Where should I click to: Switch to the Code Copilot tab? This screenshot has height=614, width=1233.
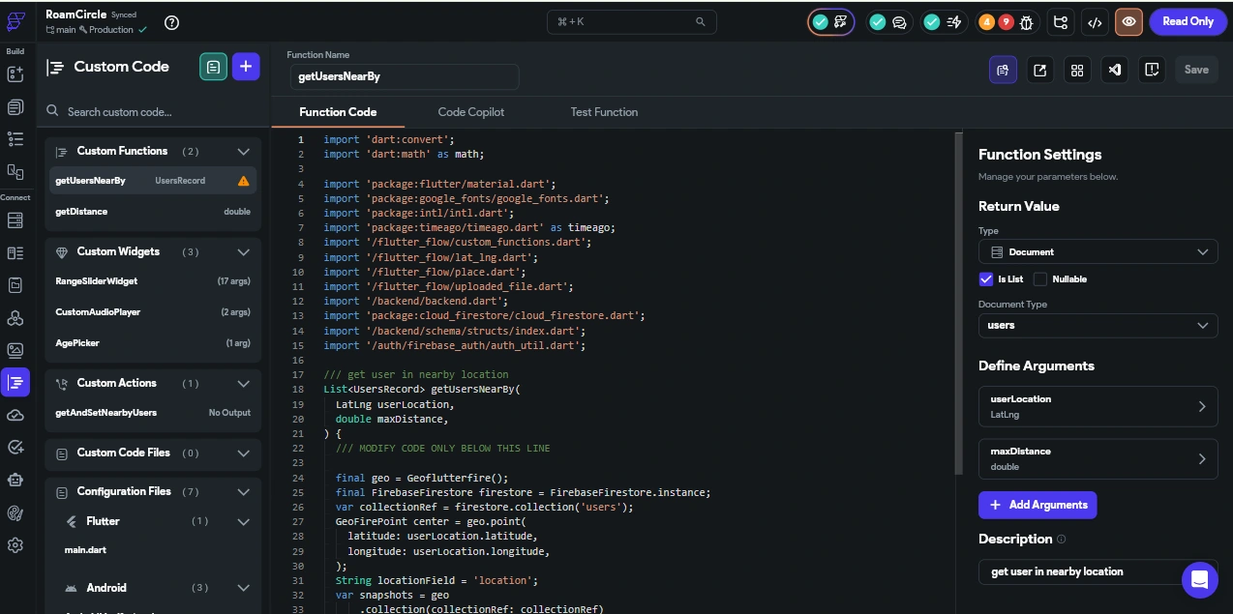pyautogui.click(x=470, y=112)
